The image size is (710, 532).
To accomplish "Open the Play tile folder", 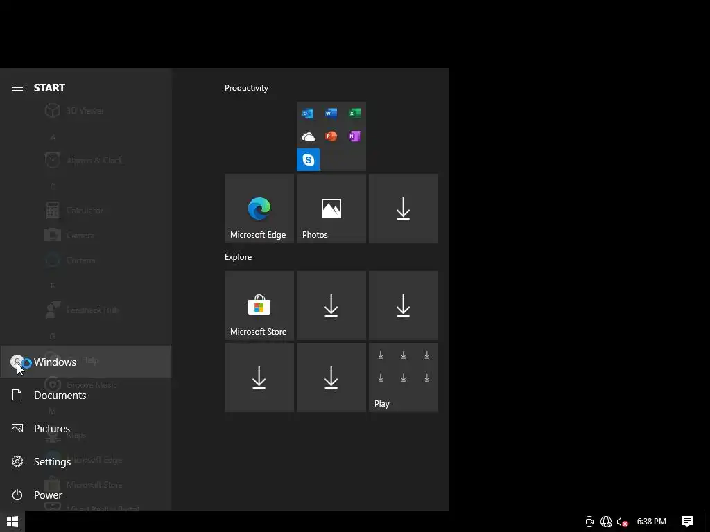I will pyautogui.click(x=404, y=378).
